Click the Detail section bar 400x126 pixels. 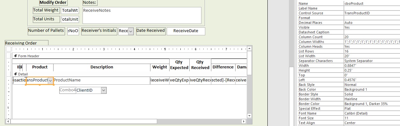(129, 74)
